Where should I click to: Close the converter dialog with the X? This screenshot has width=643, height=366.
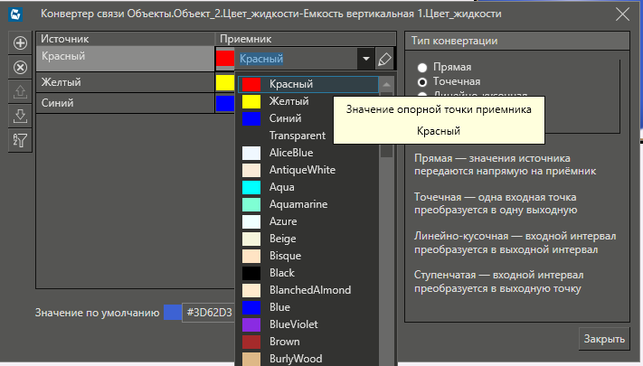(x=622, y=14)
